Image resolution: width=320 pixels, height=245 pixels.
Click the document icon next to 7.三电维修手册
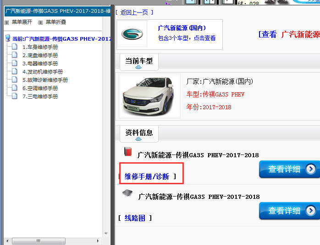pyautogui.click(x=15, y=96)
